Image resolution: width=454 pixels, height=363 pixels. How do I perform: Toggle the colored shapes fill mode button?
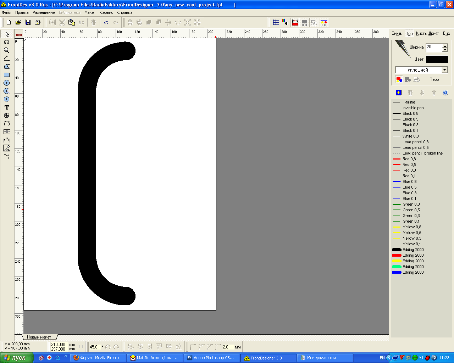pyautogui.click(x=399, y=79)
